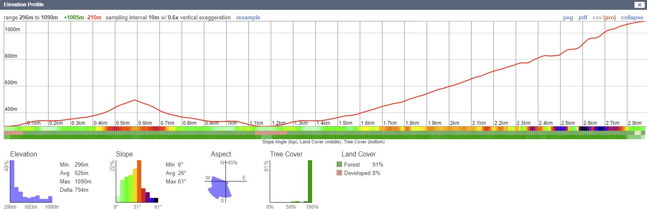Click the Forest 91% legend entry
This screenshot has width=647, height=210.
(360, 164)
